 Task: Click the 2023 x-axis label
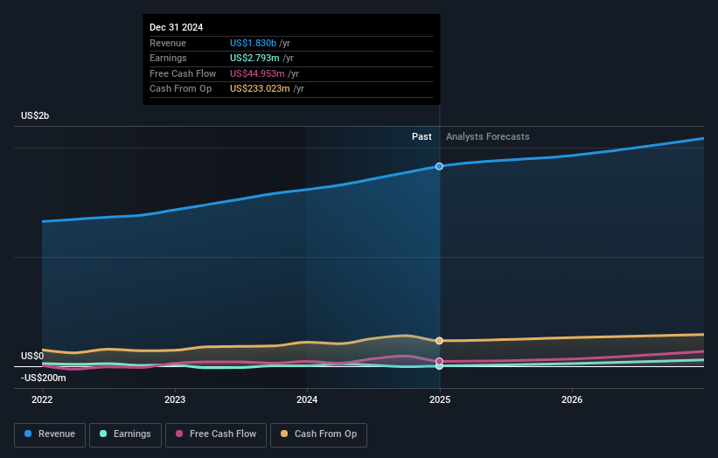pos(175,399)
